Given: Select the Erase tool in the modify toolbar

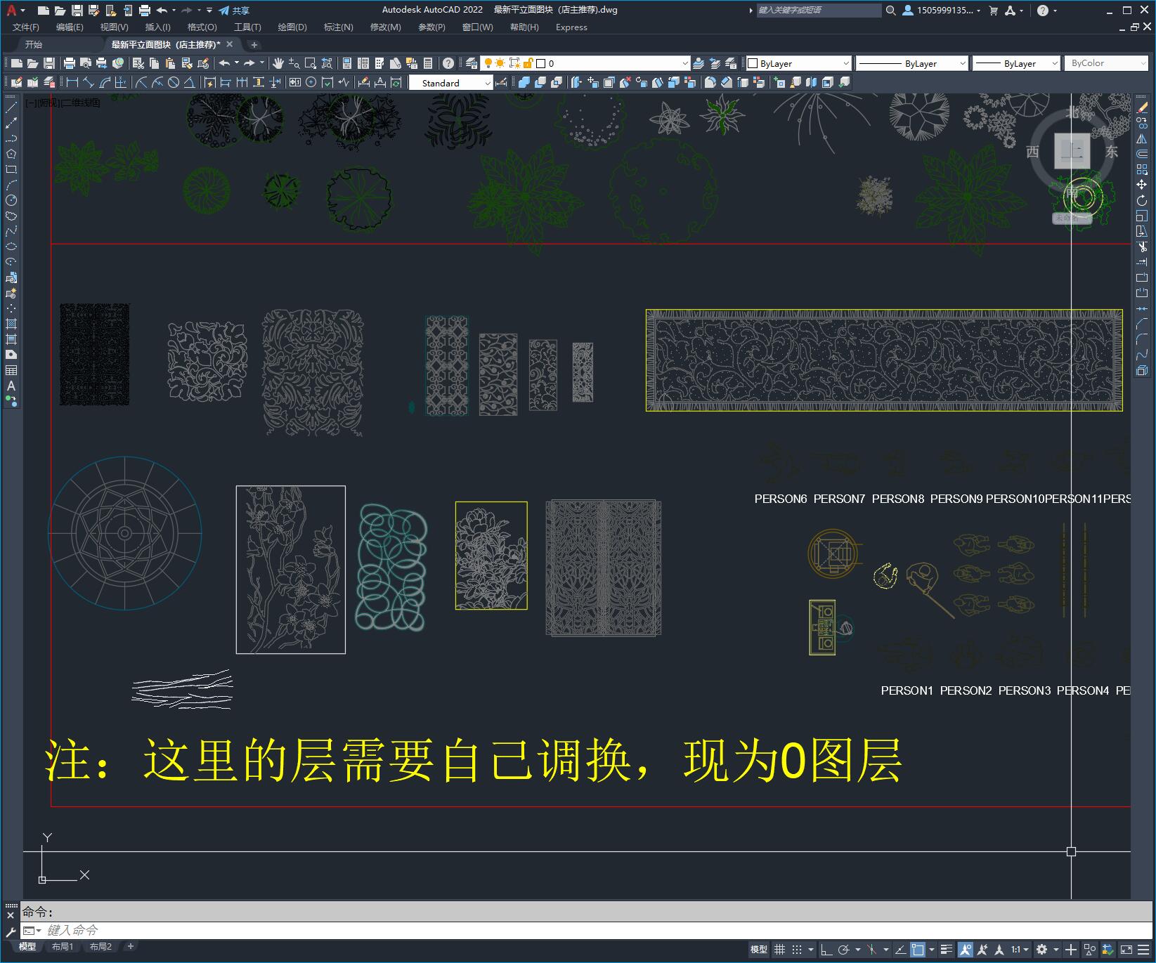Looking at the screenshot, I should point(1142,107).
